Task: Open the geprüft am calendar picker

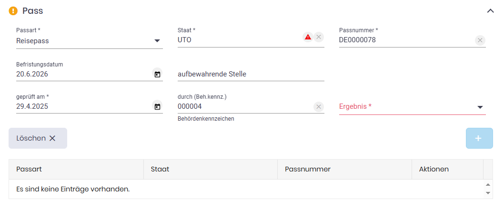Action: click(x=157, y=106)
